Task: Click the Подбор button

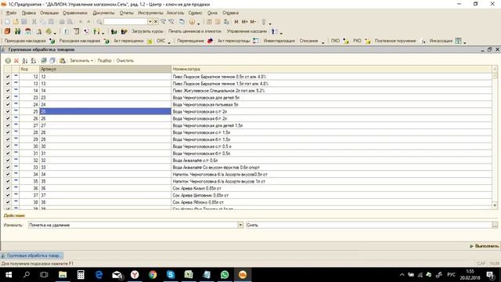Action: coord(104,60)
